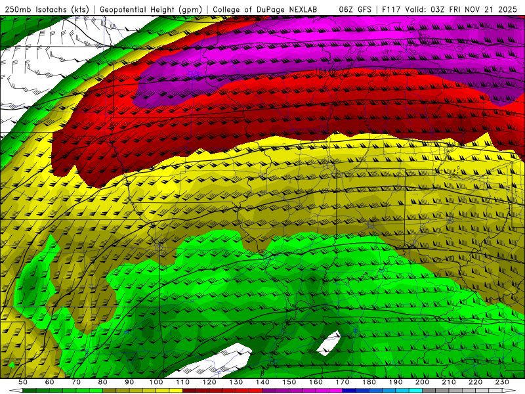525x394 pixels.
Task: Click the 160 value on the legend scale
Action: [316, 382]
